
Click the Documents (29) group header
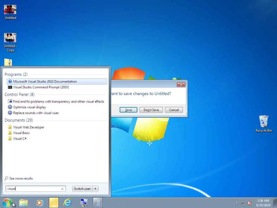coord(19,120)
